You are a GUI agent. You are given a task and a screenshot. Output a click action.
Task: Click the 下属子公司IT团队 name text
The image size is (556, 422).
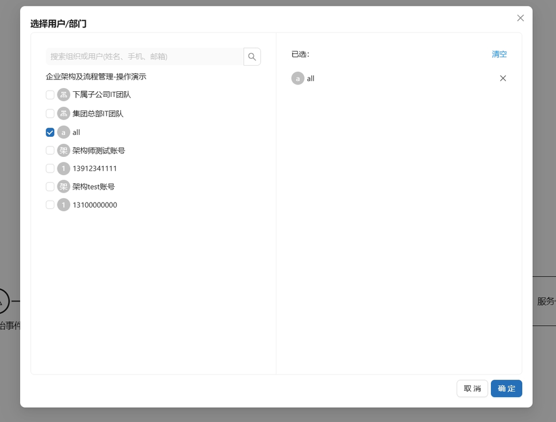click(x=102, y=94)
